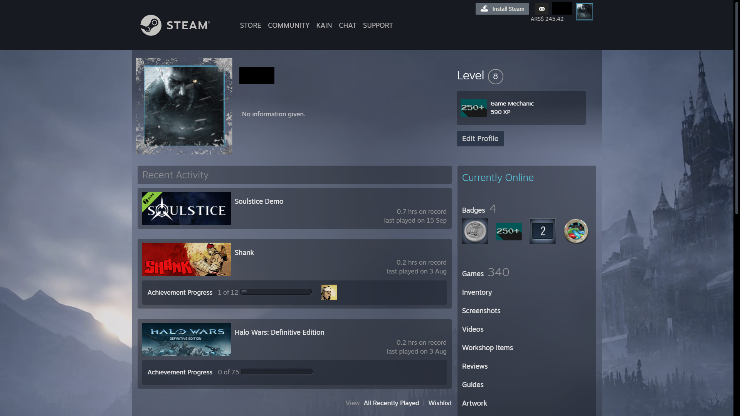Click the Shank achievement icon
Screen dimensions: 740x416
pos(329,292)
